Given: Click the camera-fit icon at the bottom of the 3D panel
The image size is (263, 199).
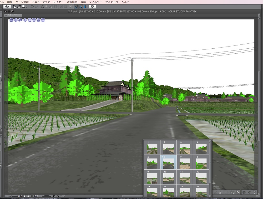Looking at the screenshot, I should (x=215, y=192).
